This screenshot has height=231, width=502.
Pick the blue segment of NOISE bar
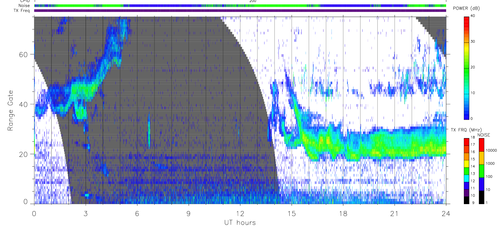(482, 184)
